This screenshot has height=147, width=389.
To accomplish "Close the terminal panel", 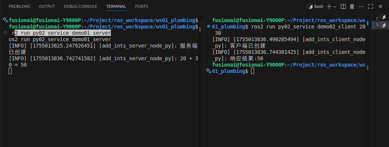I will (x=380, y=7).
